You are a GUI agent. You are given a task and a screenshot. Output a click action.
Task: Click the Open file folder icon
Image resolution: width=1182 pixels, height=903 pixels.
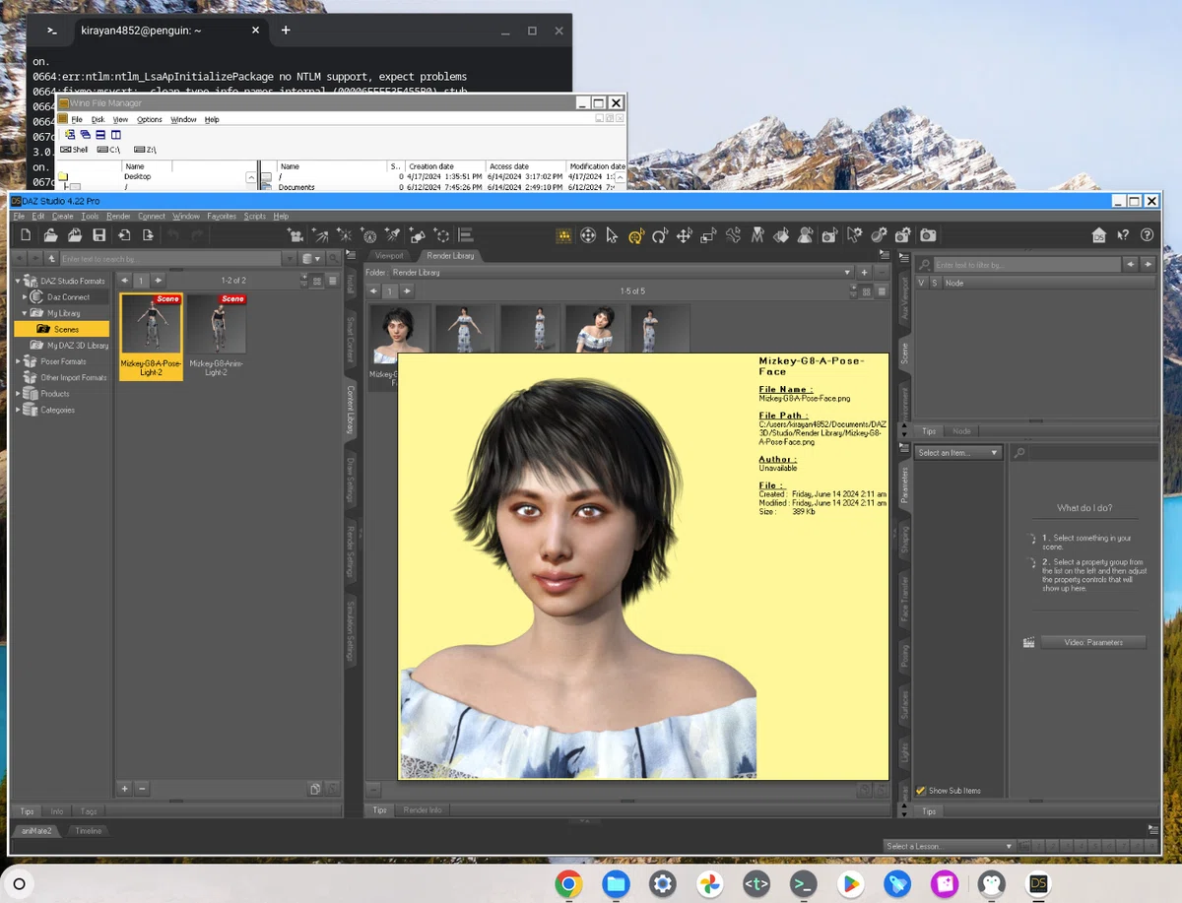[x=50, y=235]
